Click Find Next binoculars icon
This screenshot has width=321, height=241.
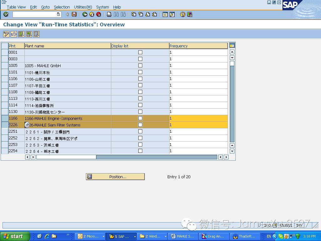tap(123, 14)
